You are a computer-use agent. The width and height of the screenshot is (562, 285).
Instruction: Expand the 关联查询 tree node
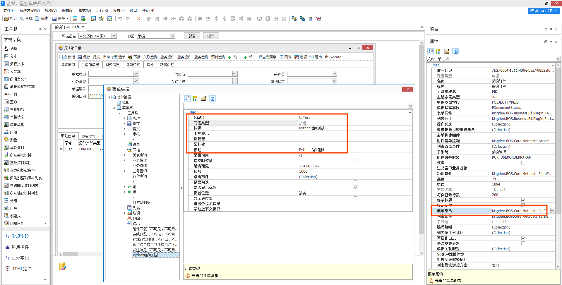pos(125,155)
